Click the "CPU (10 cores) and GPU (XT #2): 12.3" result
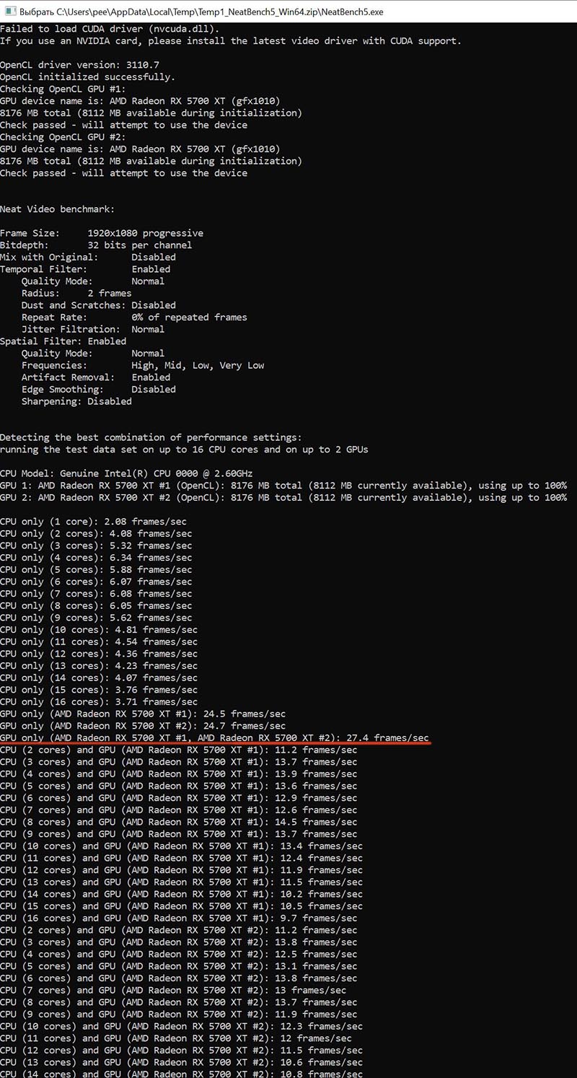This screenshot has width=577, height=1078. click(181, 1027)
